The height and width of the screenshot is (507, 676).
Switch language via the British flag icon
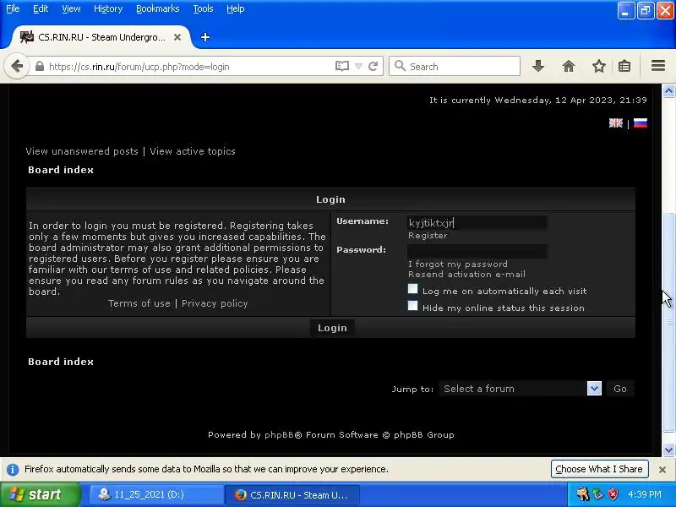pos(616,123)
